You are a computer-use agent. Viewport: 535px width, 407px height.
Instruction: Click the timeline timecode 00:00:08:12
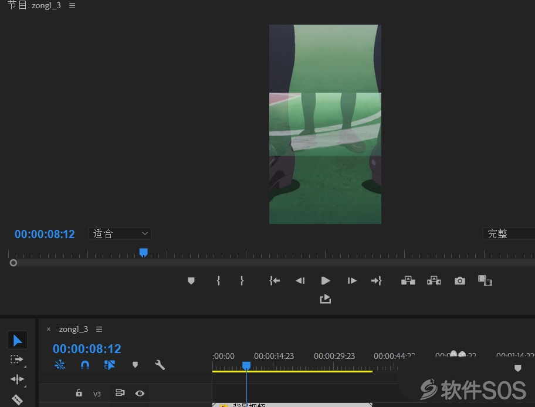[x=87, y=349]
